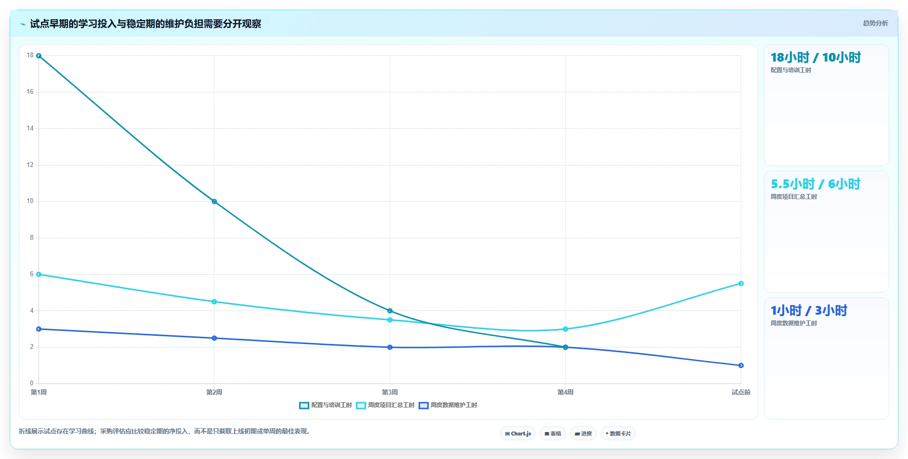Click the y-axis value 18
The height and width of the screenshot is (459, 908).
[x=30, y=55]
